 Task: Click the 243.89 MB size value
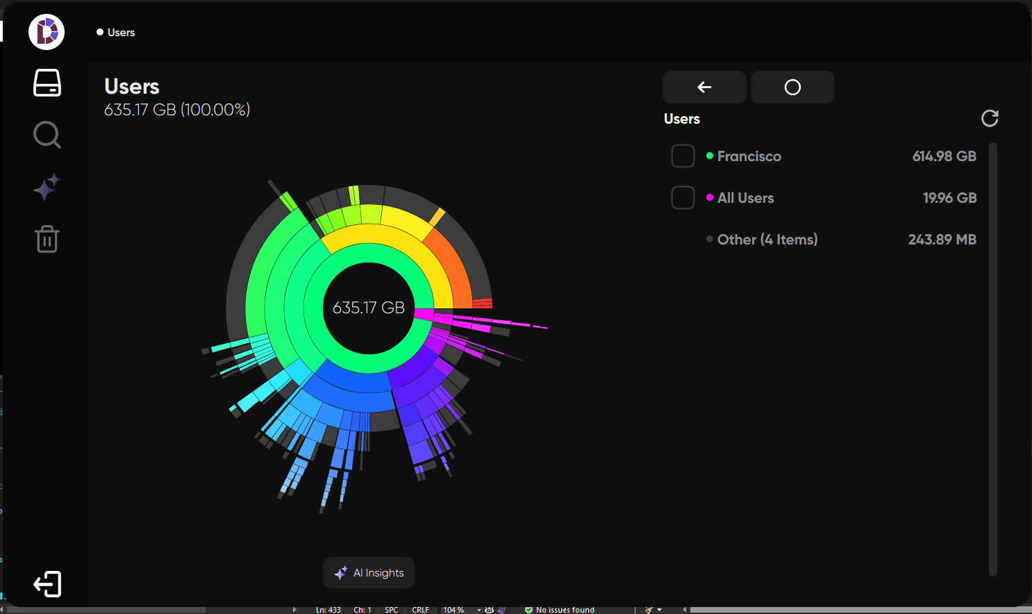pyautogui.click(x=942, y=240)
